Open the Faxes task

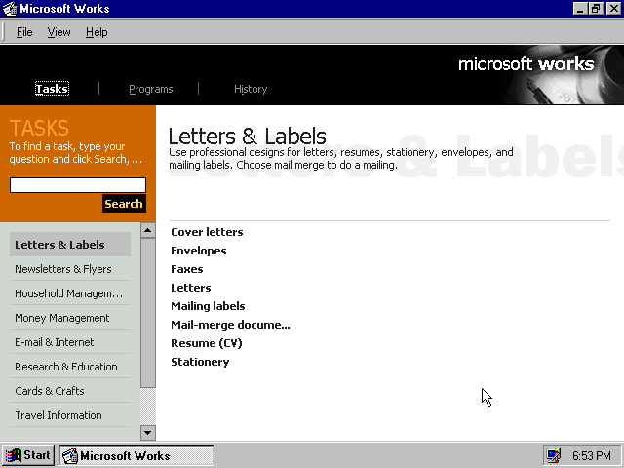tap(187, 269)
